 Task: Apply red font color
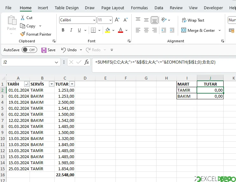[x=121, y=30]
